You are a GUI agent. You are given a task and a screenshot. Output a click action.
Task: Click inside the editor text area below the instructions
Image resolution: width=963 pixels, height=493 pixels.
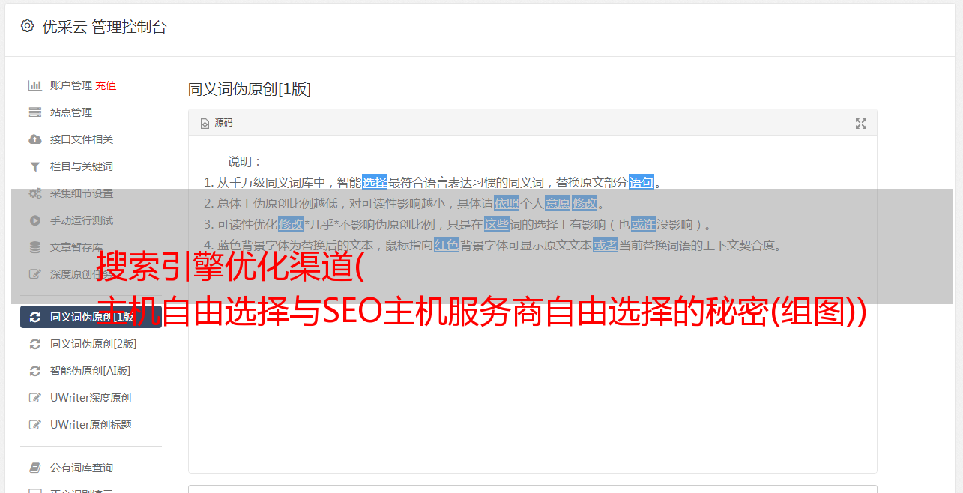[532, 390]
